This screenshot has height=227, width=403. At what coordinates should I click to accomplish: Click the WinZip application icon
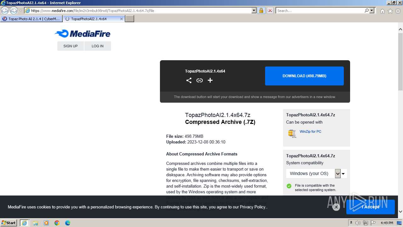(x=292, y=133)
